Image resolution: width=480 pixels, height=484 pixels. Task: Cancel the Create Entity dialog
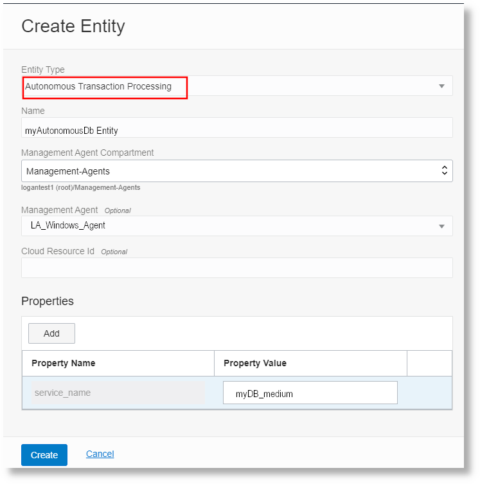coord(100,454)
